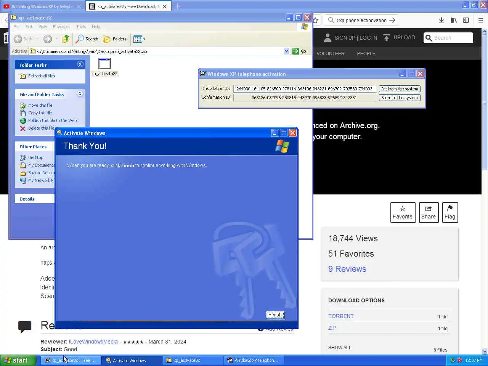488x366 pixels.
Task: Click the 9 Reviews link
Action: (x=347, y=269)
